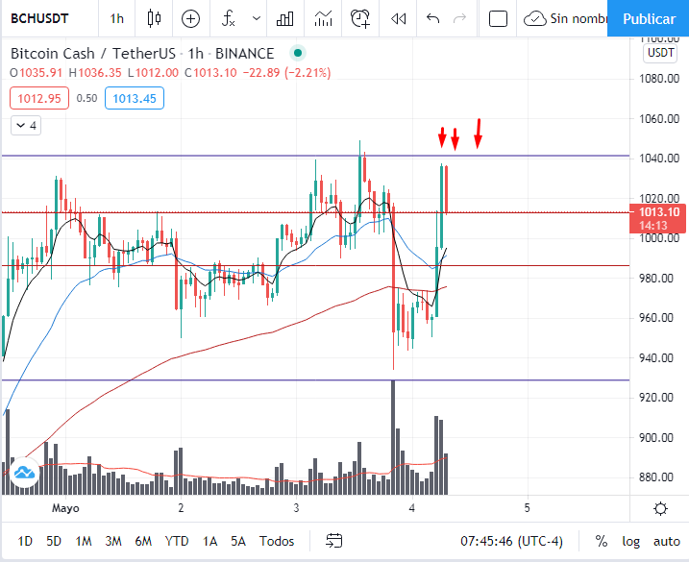
Task: Select the 6M range tab
Action: click(143, 541)
